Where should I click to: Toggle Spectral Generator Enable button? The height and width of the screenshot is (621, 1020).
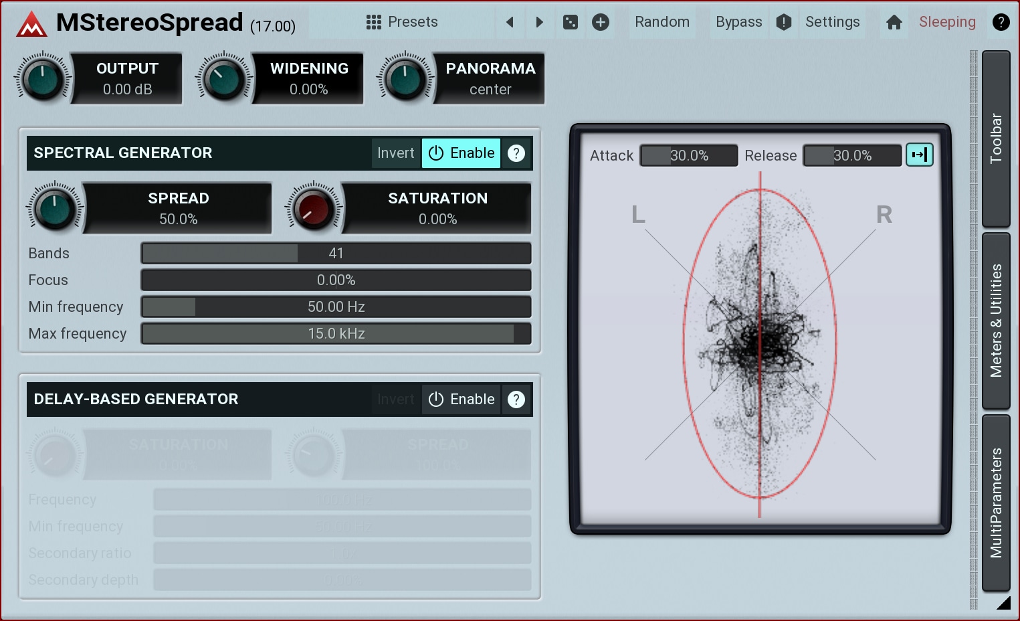pos(462,153)
